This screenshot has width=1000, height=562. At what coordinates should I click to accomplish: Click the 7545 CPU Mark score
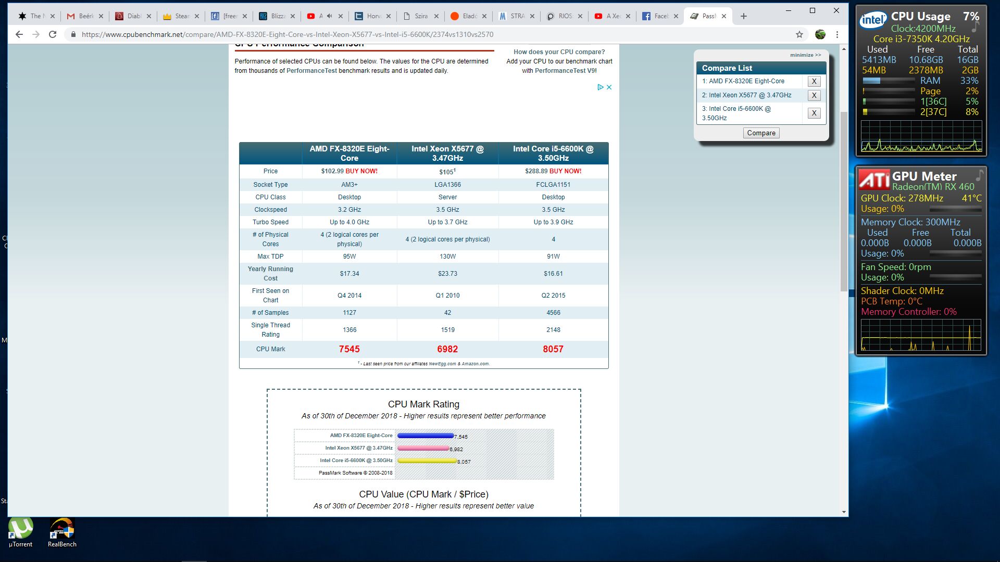[x=349, y=349]
